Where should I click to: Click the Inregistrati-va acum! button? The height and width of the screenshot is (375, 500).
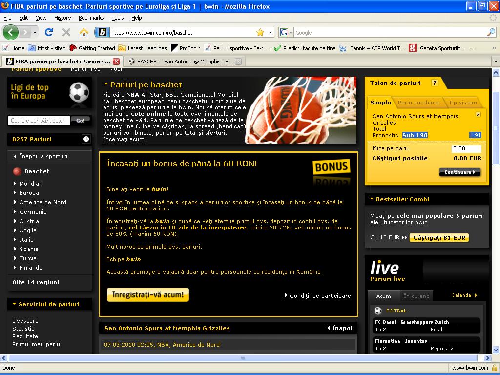(x=148, y=294)
